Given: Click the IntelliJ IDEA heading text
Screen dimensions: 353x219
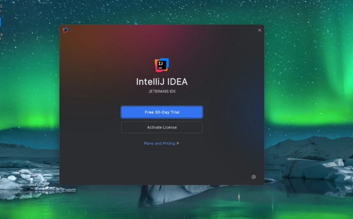Looking at the screenshot, I should [161, 82].
